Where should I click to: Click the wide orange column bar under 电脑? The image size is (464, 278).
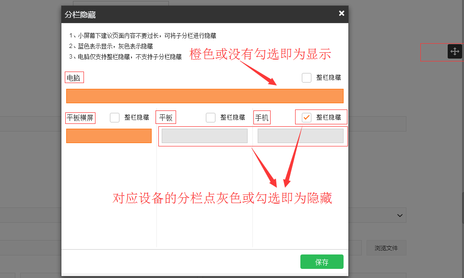205,96
